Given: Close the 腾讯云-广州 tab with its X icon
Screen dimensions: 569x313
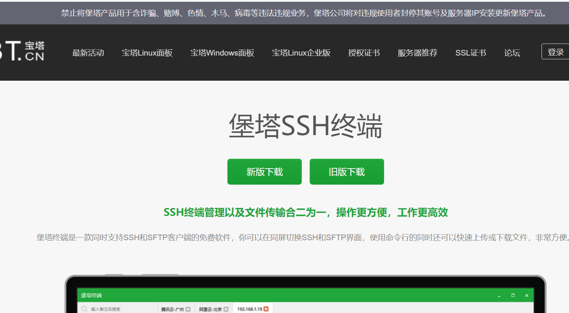Looking at the screenshot, I should [x=188, y=308].
